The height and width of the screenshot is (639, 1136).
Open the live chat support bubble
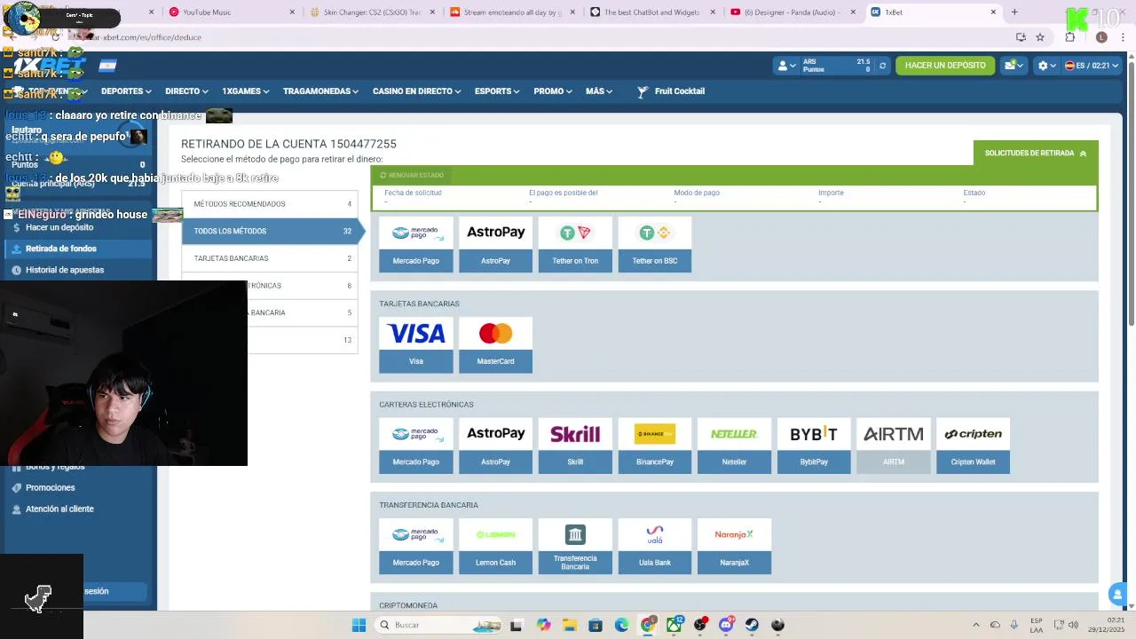click(1117, 595)
